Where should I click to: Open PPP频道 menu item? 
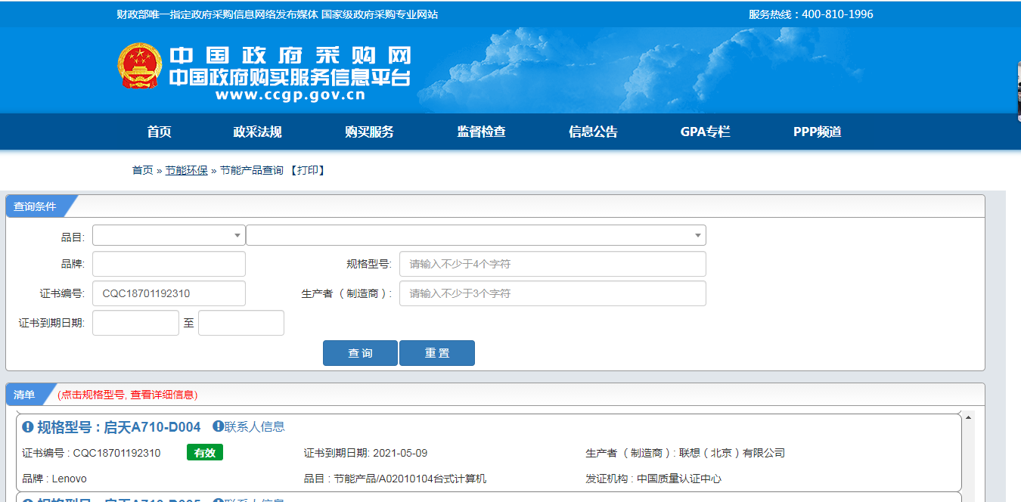click(x=818, y=132)
